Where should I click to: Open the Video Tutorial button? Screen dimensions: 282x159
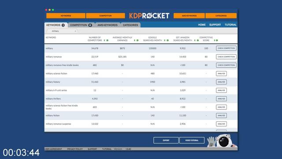tap(192, 140)
